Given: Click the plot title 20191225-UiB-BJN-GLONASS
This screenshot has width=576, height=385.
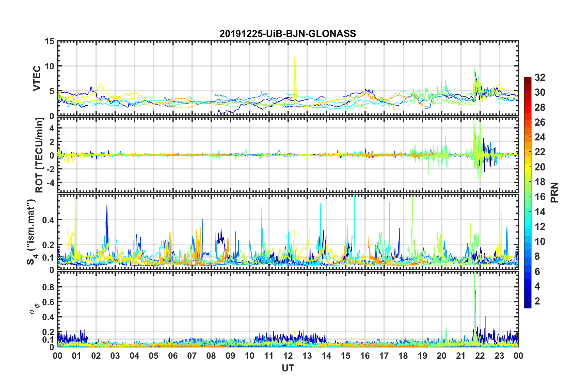Looking at the screenshot, I should pos(288,34).
